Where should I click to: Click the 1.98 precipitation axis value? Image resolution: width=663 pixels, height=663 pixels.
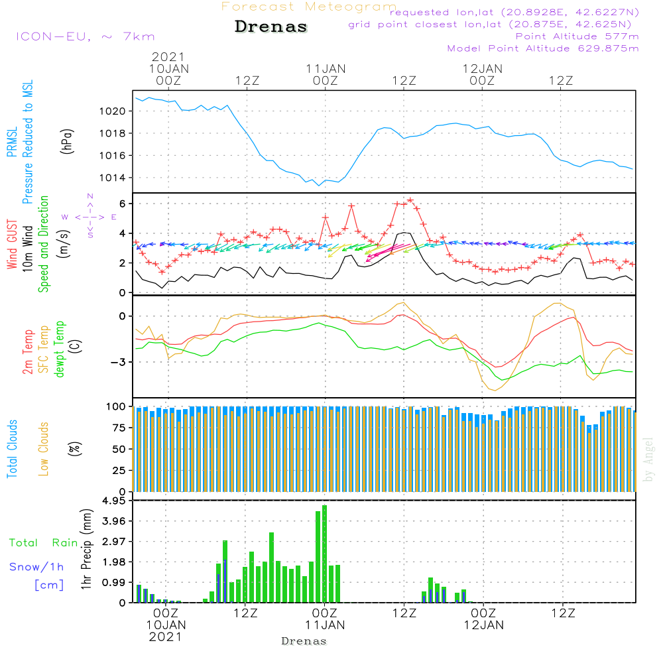coord(114,562)
